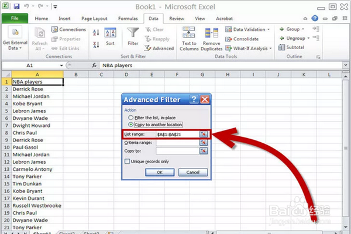This screenshot has height=234, width=351.
Task: Click cell containing Kevin Durant
Action: coord(37,198)
